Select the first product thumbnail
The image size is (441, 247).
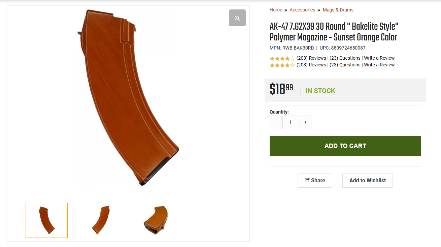(46, 220)
